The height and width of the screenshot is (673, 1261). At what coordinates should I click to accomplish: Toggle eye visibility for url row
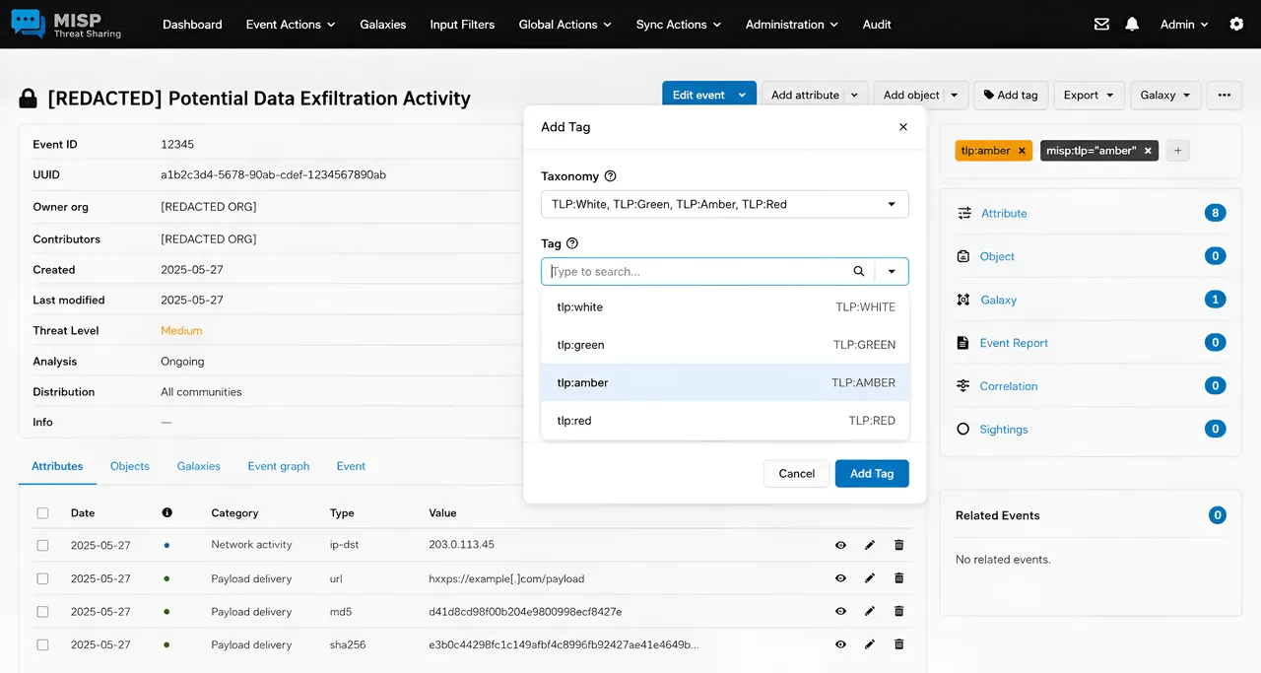point(840,578)
